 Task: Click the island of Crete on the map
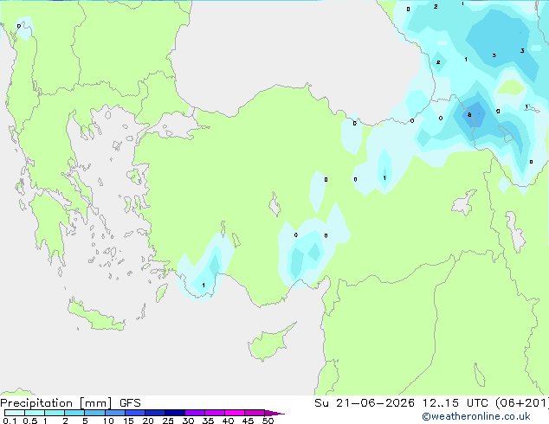point(96,316)
